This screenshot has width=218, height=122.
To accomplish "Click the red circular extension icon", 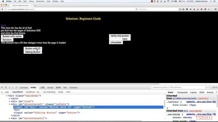I will tap(201, 9).
